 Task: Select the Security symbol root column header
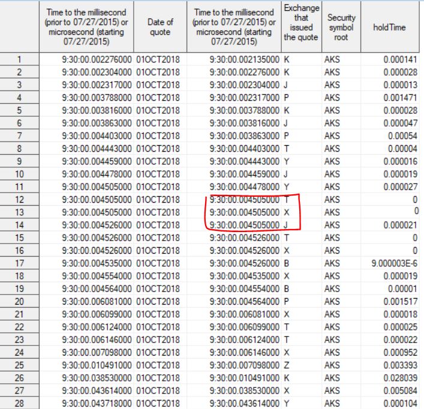click(341, 27)
